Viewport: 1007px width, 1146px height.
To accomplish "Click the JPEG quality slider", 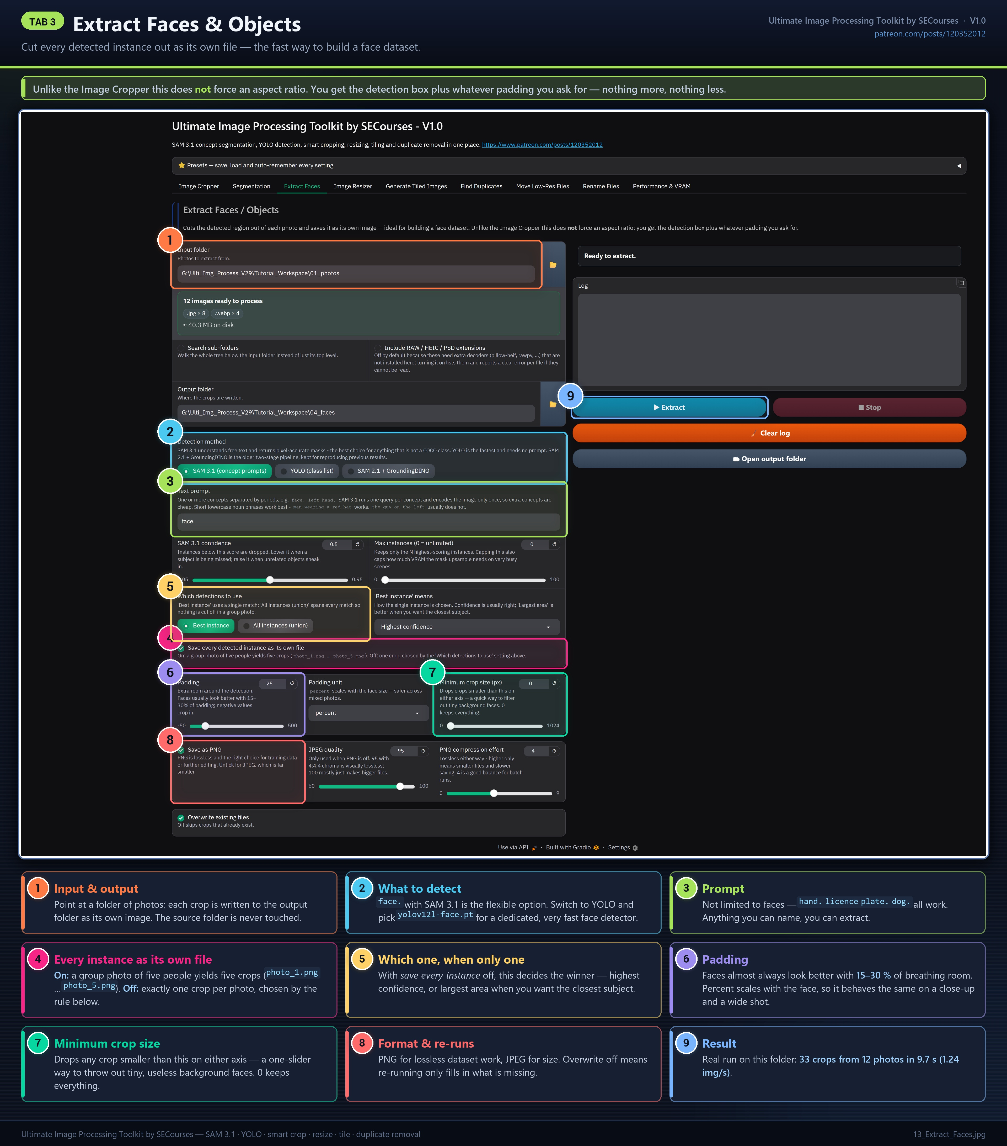I will [367, 787].
